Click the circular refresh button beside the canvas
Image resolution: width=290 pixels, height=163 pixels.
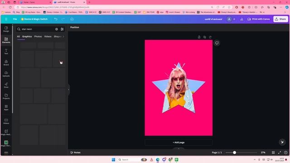[x=217, y=43]
